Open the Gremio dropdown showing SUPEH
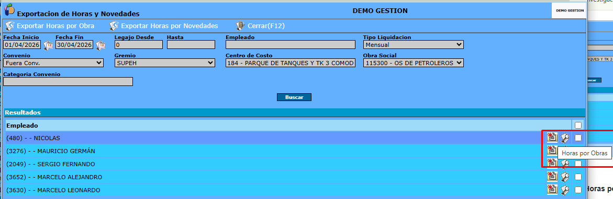This screenshot has width=613, height=199. pos(164,63)
